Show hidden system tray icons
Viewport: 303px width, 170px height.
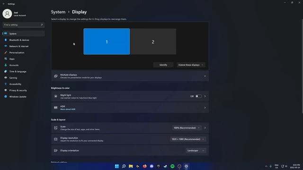266,166
